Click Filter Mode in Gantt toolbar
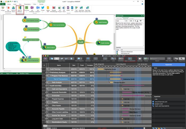 click(169, 59)
